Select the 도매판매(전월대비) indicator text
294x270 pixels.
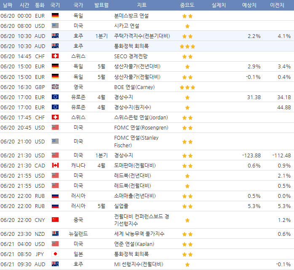[x=135, y=166]
